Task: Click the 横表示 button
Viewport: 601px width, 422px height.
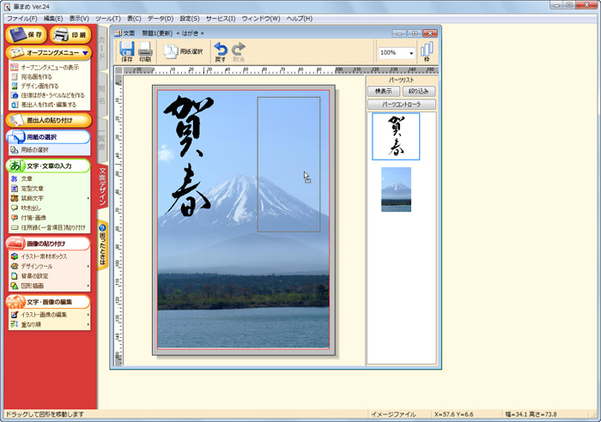Action: click(x=384, y=91)
